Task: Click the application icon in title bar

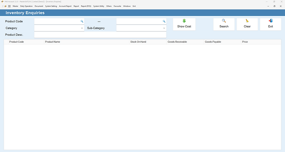Action: point(2,2)
